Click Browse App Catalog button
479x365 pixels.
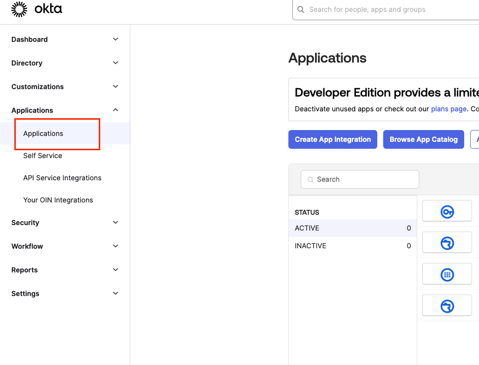(x=423, y=139)
